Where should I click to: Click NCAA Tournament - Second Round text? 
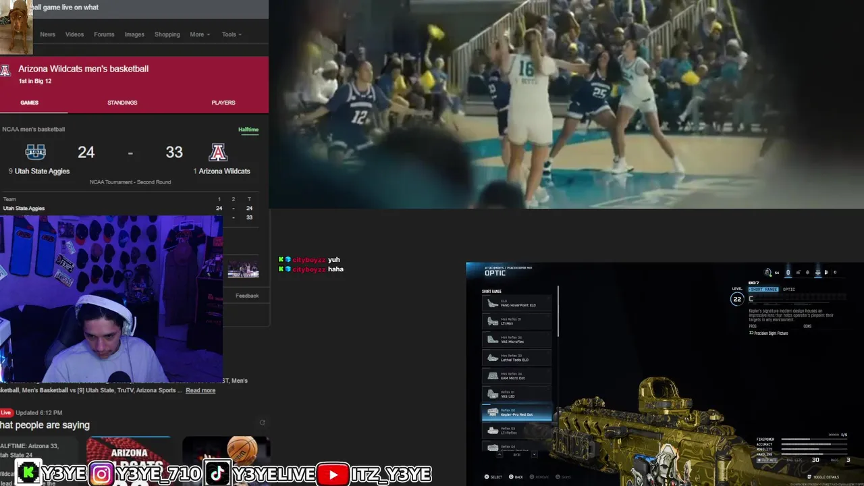coord(130,182)
